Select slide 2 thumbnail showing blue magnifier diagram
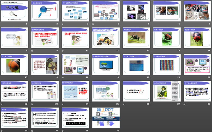The width and height of the screenshot is (212, 132). [x=45, y=11]
